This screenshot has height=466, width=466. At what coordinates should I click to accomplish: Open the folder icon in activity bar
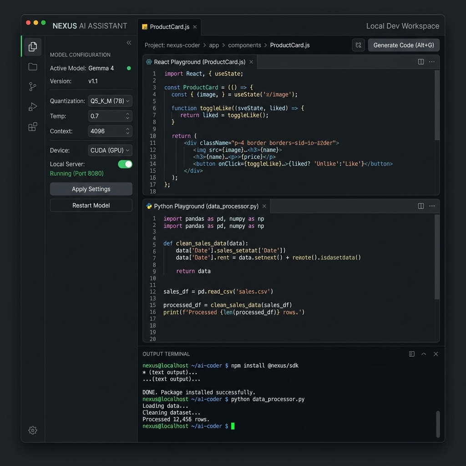pyautogui.click(x=33, y=66)
